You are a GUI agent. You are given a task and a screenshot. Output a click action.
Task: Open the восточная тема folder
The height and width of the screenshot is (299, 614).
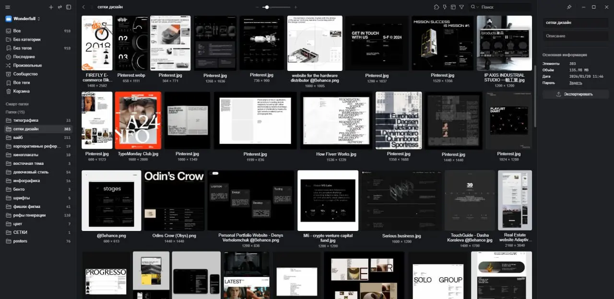tap(38, 163)
